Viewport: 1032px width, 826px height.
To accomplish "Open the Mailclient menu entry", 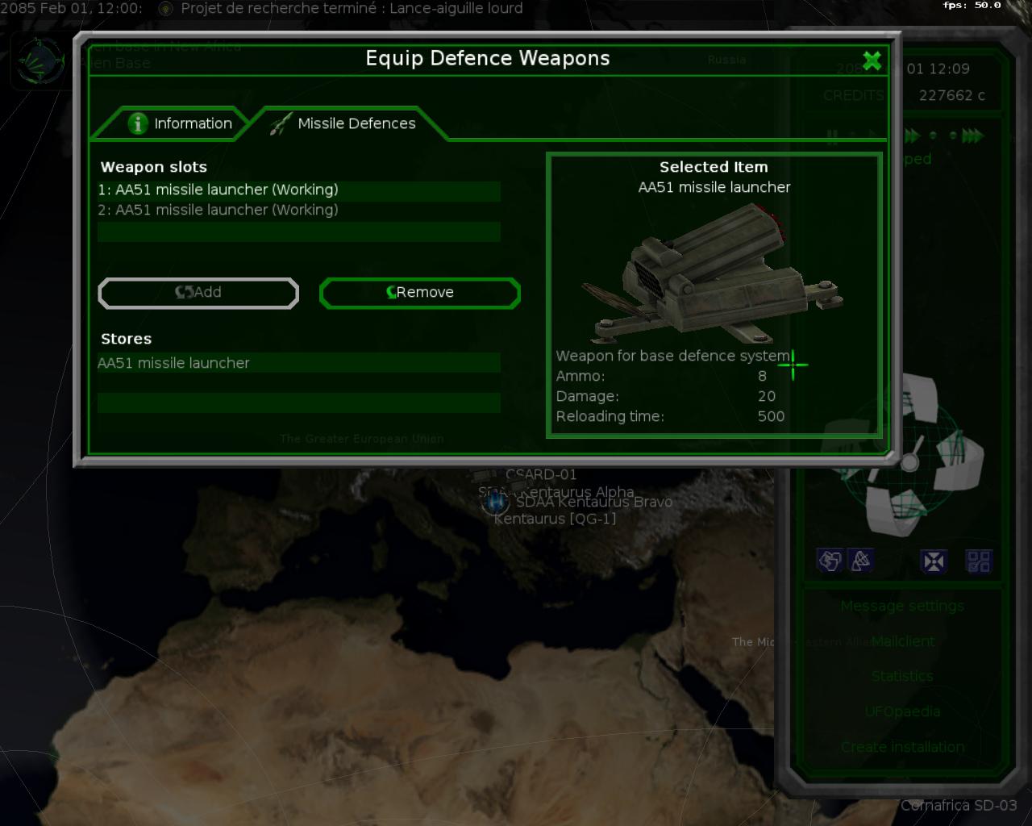I will pos(903,641).
